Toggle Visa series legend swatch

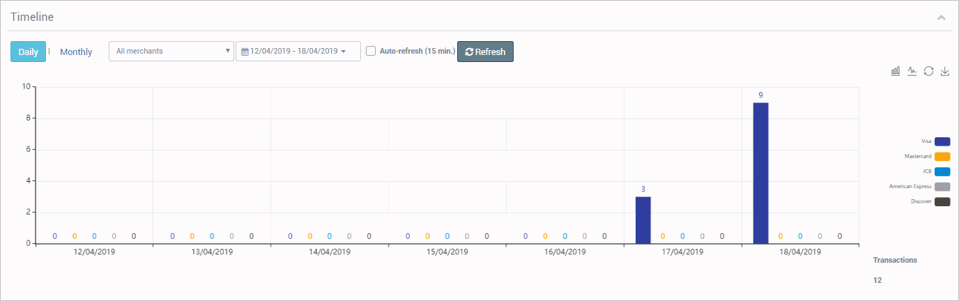(942, 141)
